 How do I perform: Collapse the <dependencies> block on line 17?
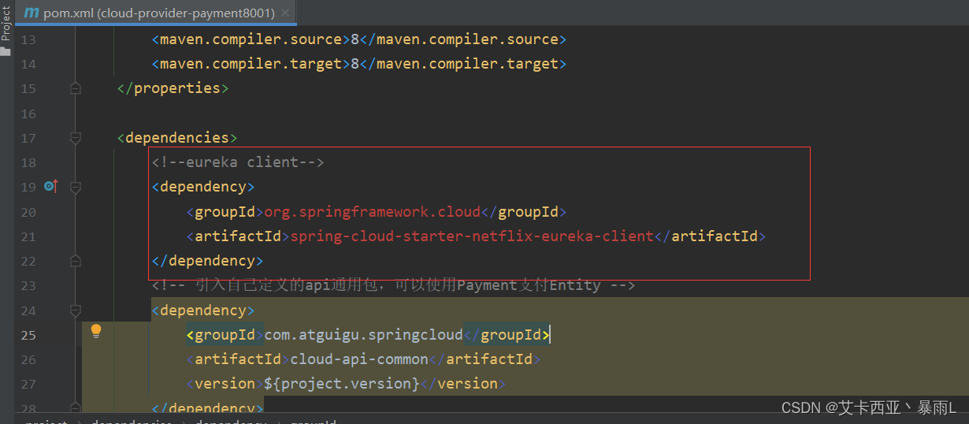click(x=75, y=138)
